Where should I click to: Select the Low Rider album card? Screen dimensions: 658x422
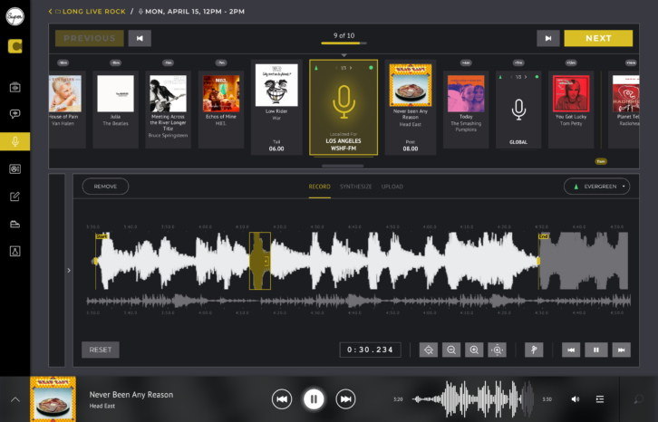[276, 107]
